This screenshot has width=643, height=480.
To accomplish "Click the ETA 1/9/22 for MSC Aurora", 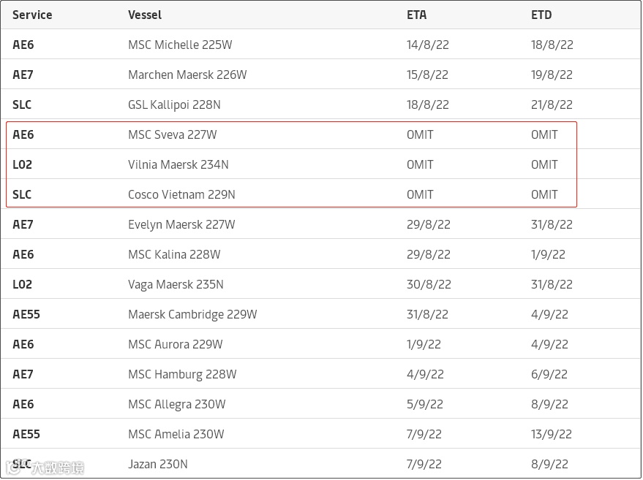I will 422,344.
